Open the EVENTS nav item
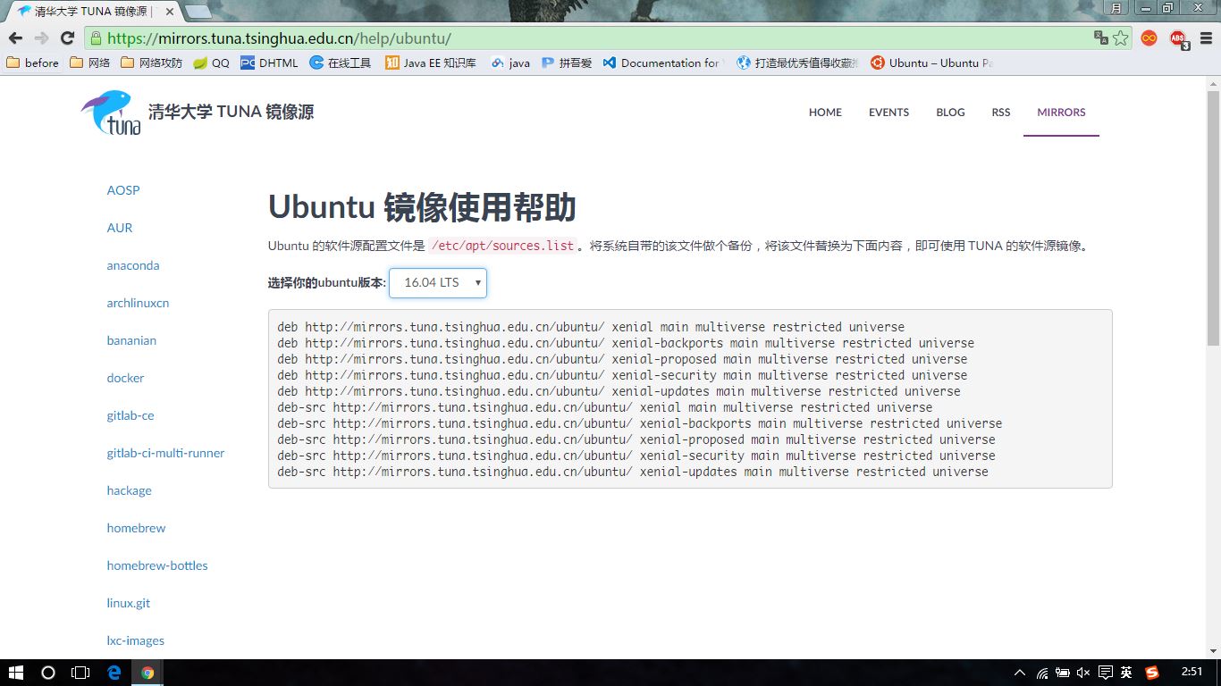Screen dimensions: 1221x686 pyautogui.click(x=888, y=113)
